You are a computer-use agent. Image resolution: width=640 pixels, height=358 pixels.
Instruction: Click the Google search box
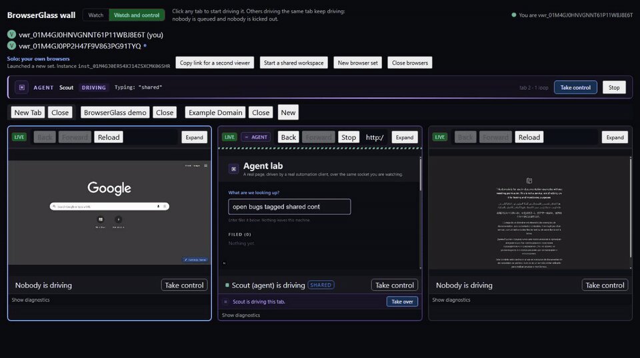[x=109, y=206]
